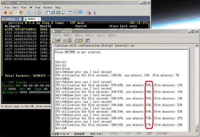Open the snapshot manager icon
This screenshot has height=137, width=200.
40,13
